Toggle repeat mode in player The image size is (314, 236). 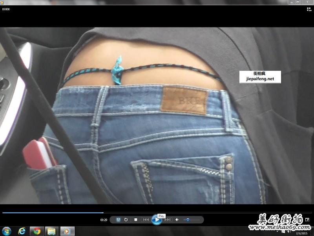(126, 219)
